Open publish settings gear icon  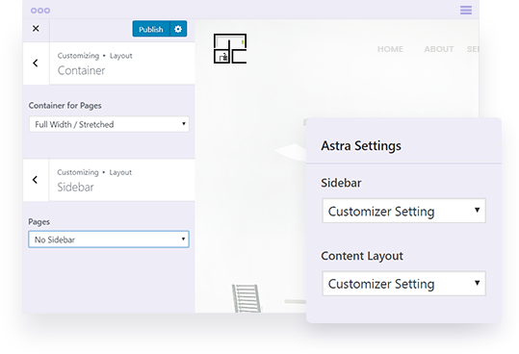(178, 29)
